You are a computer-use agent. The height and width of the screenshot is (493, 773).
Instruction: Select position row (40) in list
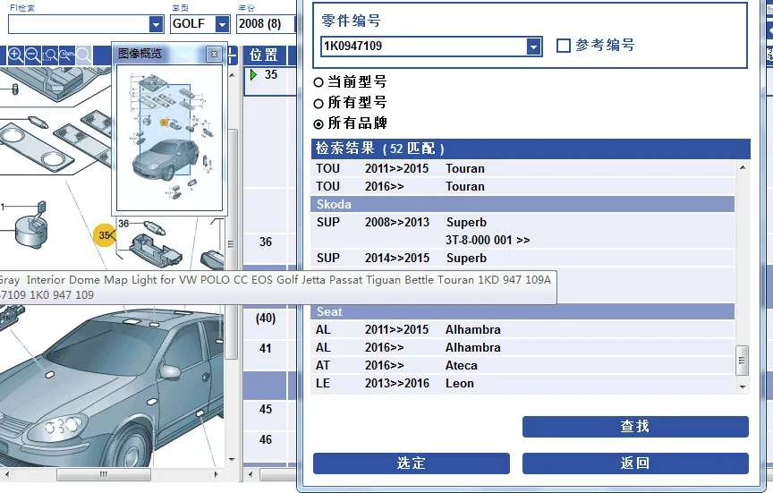(x=265, y=318)
